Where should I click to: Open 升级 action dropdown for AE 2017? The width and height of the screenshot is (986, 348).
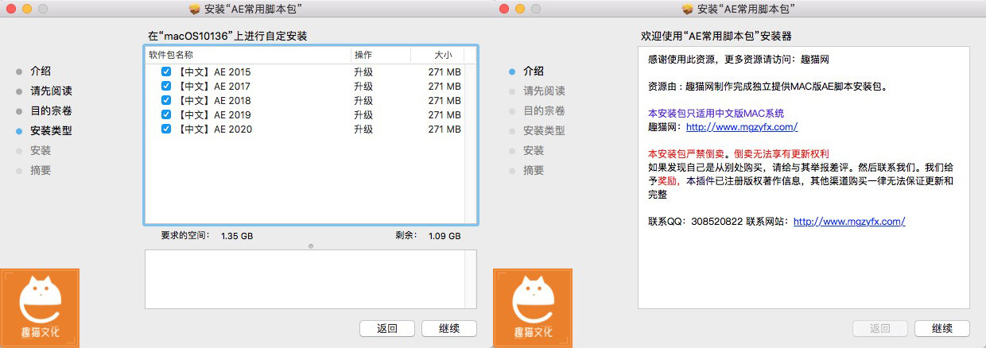click(x=363, y=86)
